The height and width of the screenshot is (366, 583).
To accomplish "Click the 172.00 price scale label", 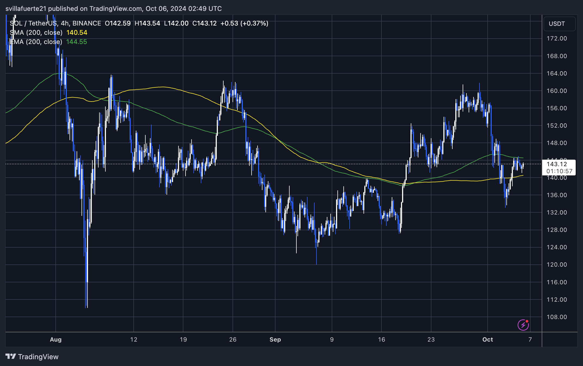I will [x=556, y=39].
